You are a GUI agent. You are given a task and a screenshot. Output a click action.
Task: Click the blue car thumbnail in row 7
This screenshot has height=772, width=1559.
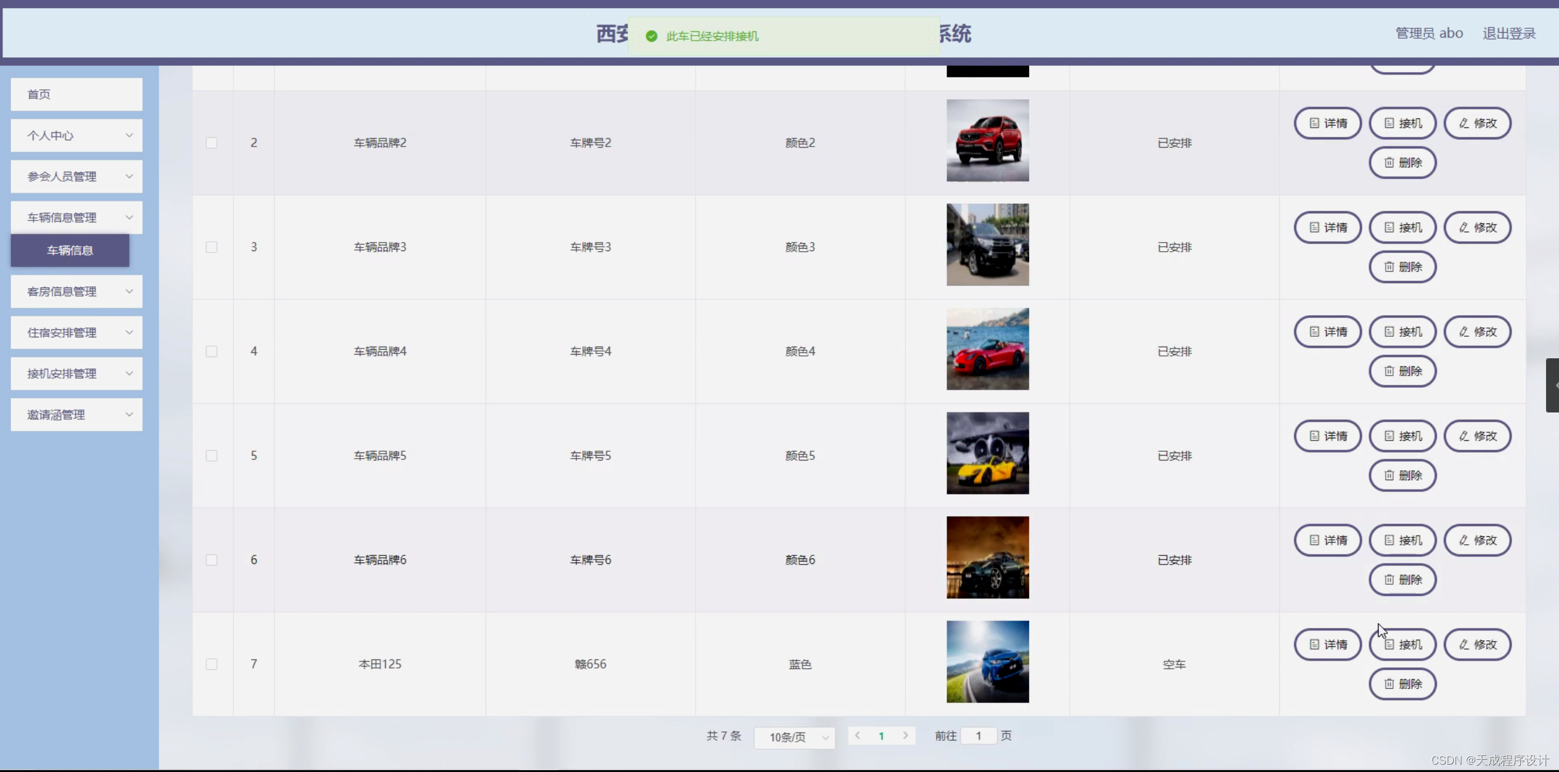click(x=987, y=662)
